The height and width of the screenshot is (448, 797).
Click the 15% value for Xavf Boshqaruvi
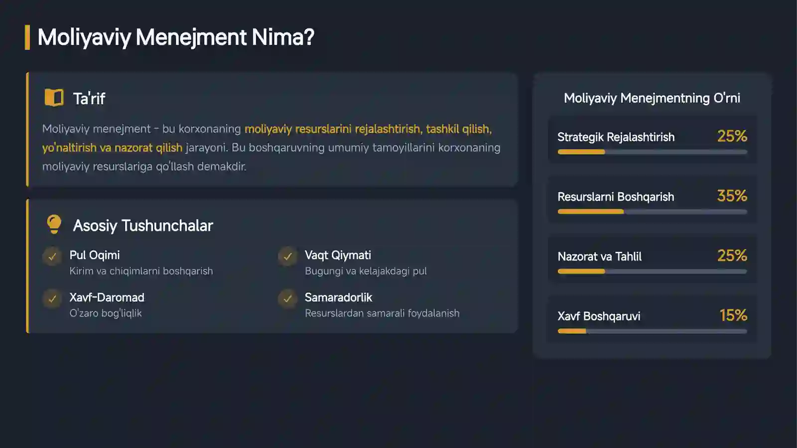tap(733, 315)
